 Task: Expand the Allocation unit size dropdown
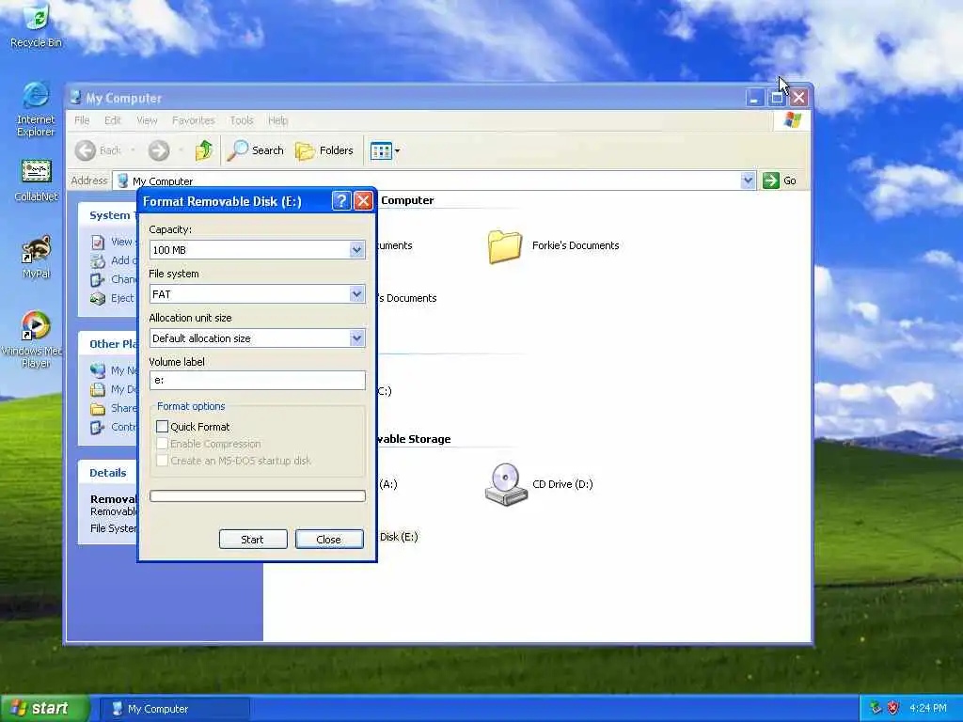point(356,338)
